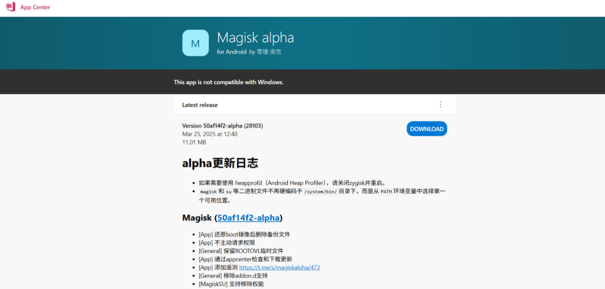Image resolution: width=605 pixels, height=289 pixels.
Task: Click the Magisk alpha app icon tile
Action: pos(196,42)
